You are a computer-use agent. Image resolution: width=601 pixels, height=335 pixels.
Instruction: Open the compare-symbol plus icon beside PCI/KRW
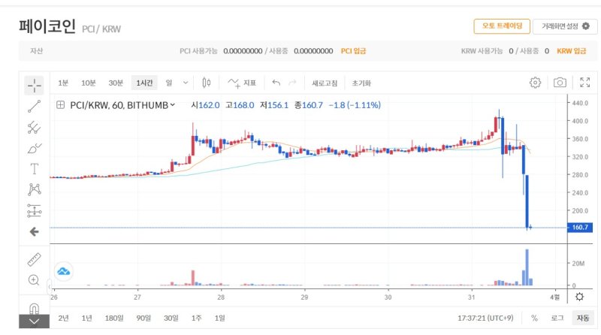60,104
